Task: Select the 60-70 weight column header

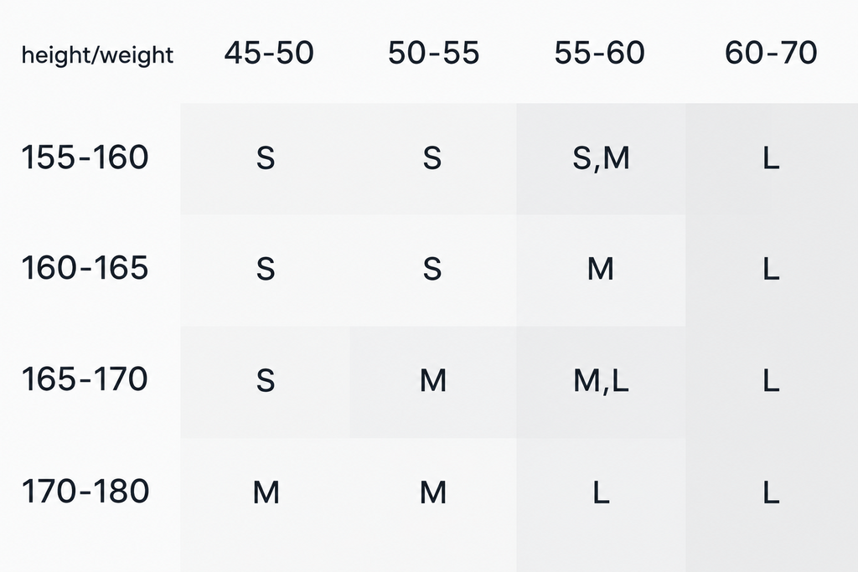Action: pos(771,53)
